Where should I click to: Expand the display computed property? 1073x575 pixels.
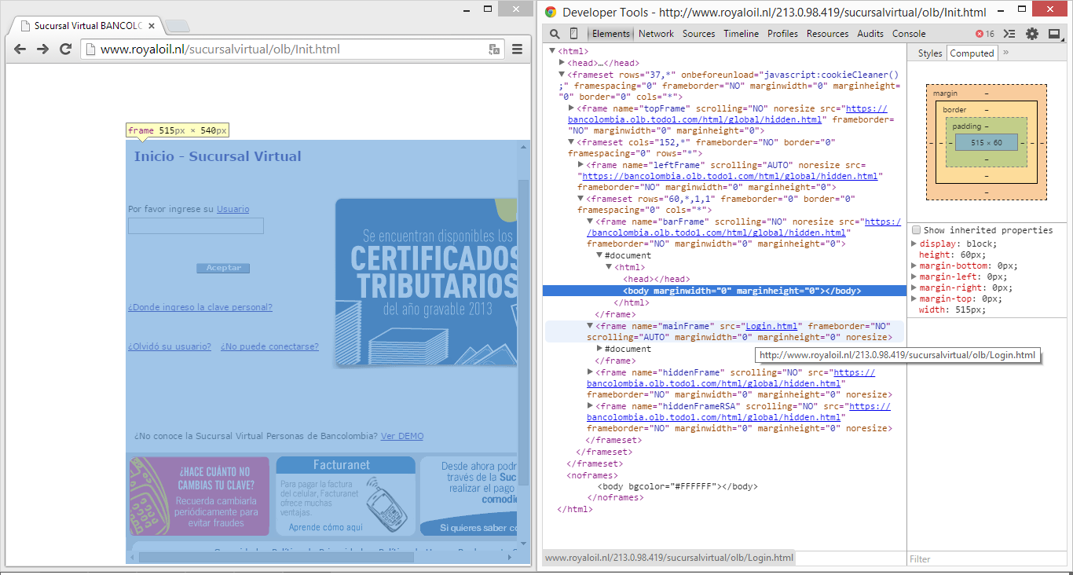pyautogui.click(x=914, y=244)
